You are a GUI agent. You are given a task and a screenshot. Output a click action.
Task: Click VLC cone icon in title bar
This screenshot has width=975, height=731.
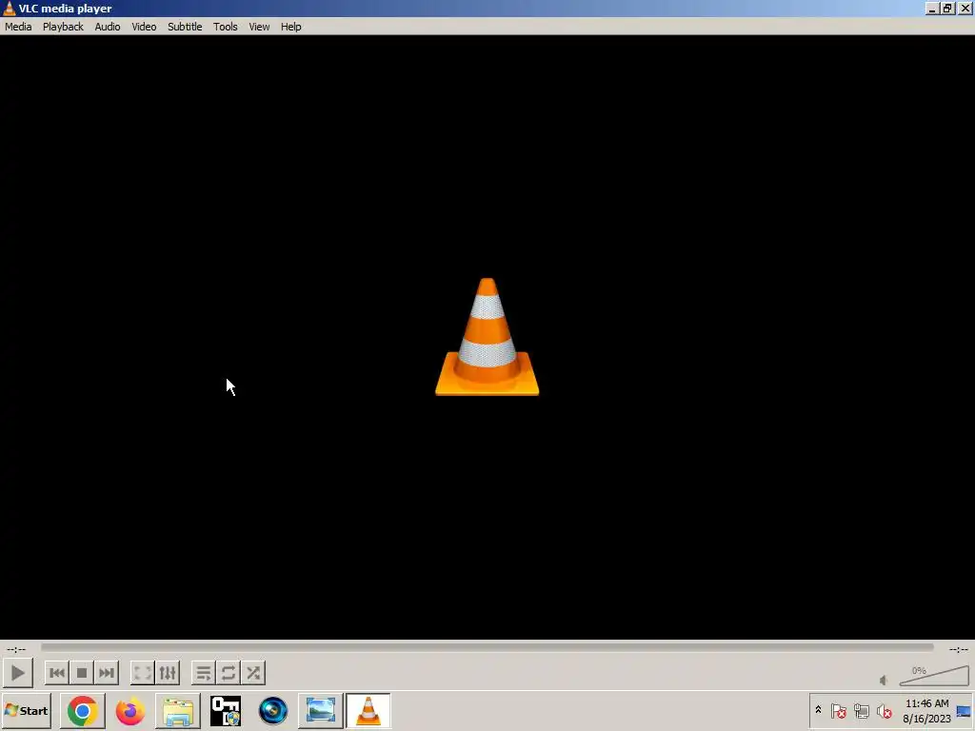(9, 8)
